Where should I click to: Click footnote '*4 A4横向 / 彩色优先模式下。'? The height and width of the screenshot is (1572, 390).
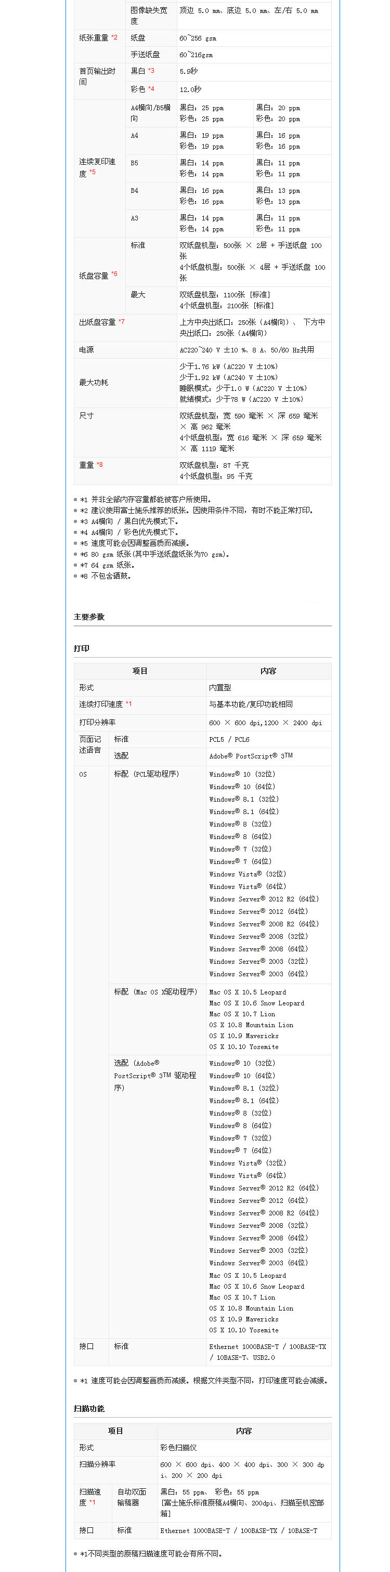(x=129, y=532)
